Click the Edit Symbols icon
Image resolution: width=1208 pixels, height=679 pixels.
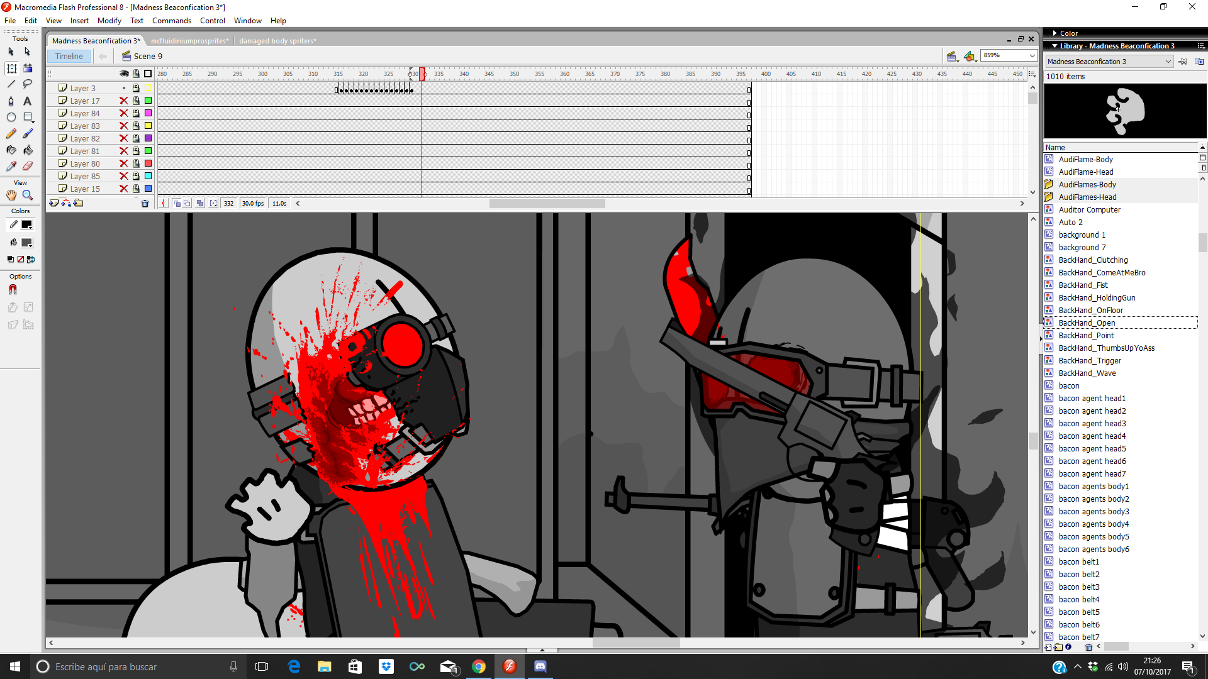[969, 56]
